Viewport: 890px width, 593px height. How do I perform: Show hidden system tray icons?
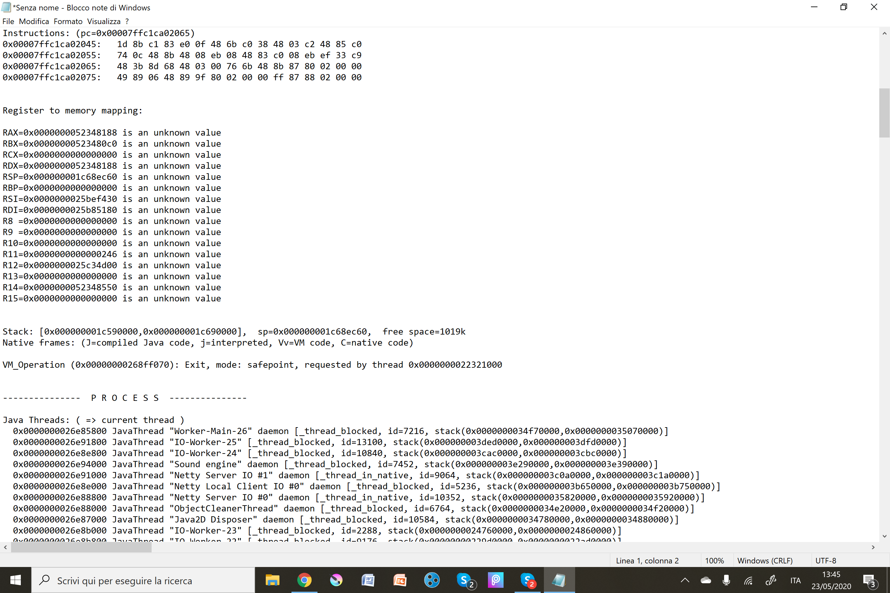(685, 580)
